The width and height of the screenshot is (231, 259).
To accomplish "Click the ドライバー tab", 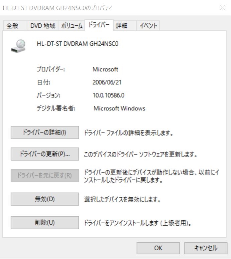I will point(99,25).
